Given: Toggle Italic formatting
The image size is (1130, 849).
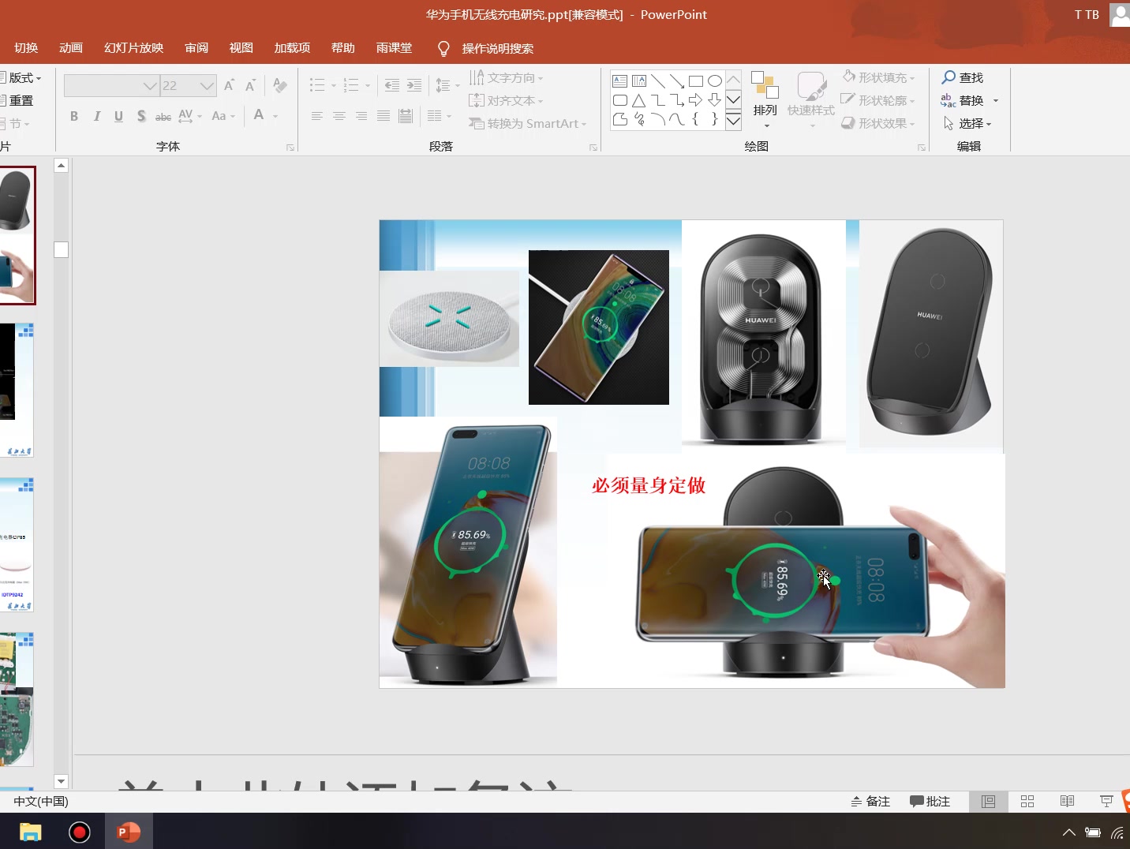Looking at the screenshot, I should pos(96,116).
